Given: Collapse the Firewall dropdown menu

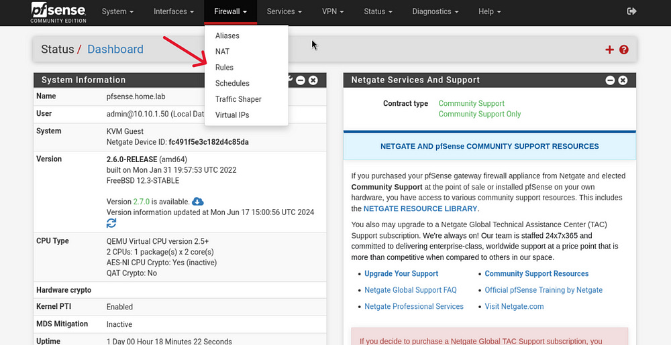Looking at the screenshot, I should point(231,11).
